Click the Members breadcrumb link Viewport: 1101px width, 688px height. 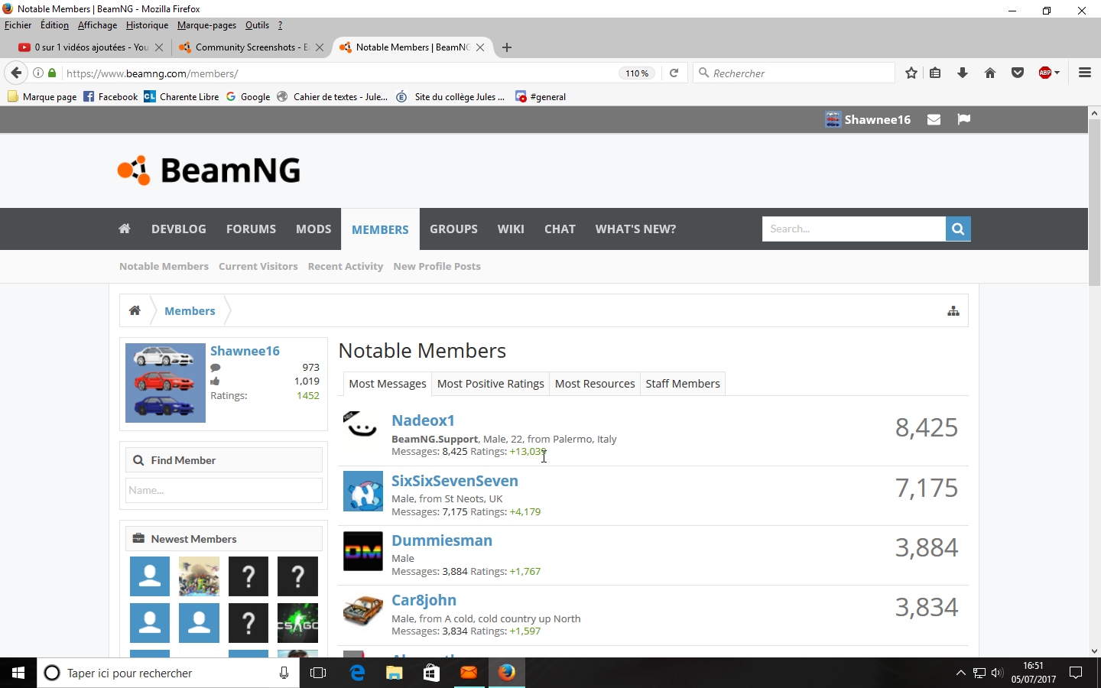[190, 310]
